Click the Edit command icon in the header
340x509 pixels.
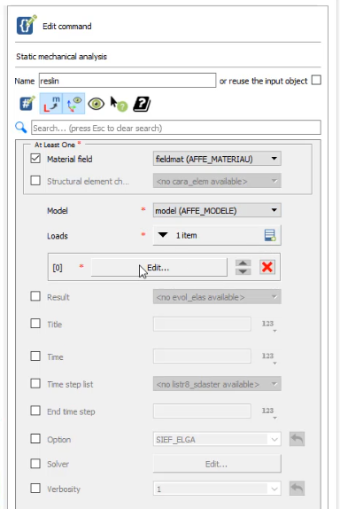pos(27,25)
